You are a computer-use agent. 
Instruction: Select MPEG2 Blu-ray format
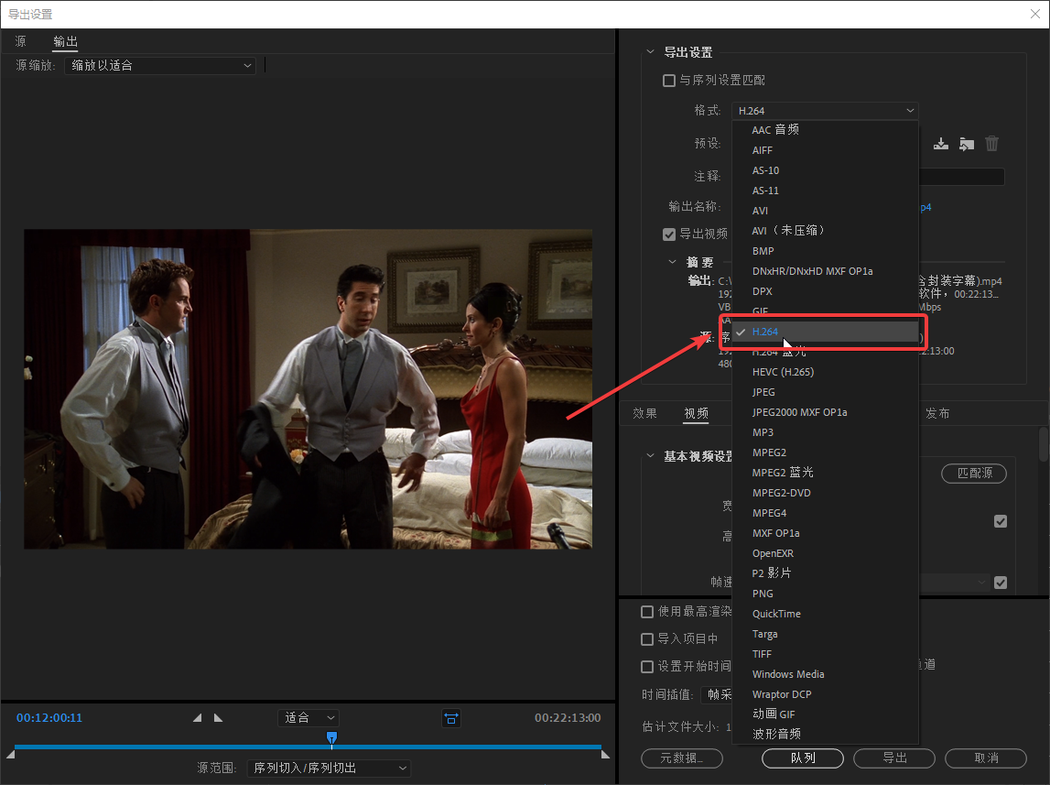tap(825, 473)
